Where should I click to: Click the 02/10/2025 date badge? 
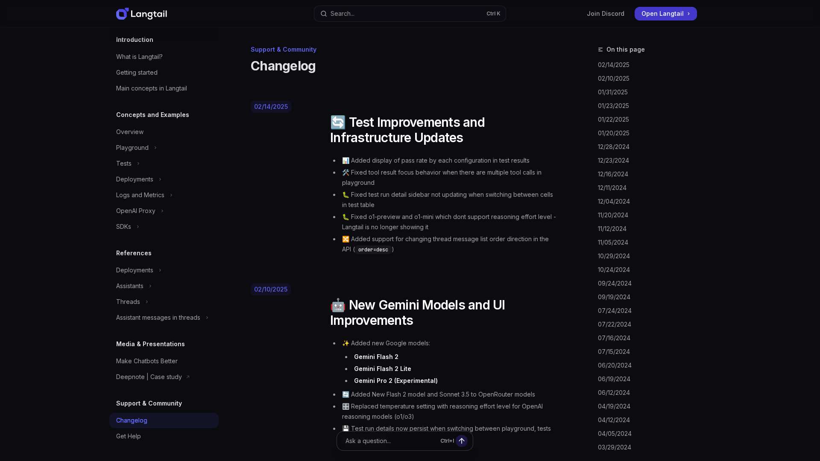270,289
